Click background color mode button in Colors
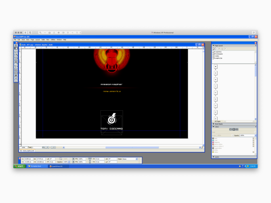 point(237,129)
